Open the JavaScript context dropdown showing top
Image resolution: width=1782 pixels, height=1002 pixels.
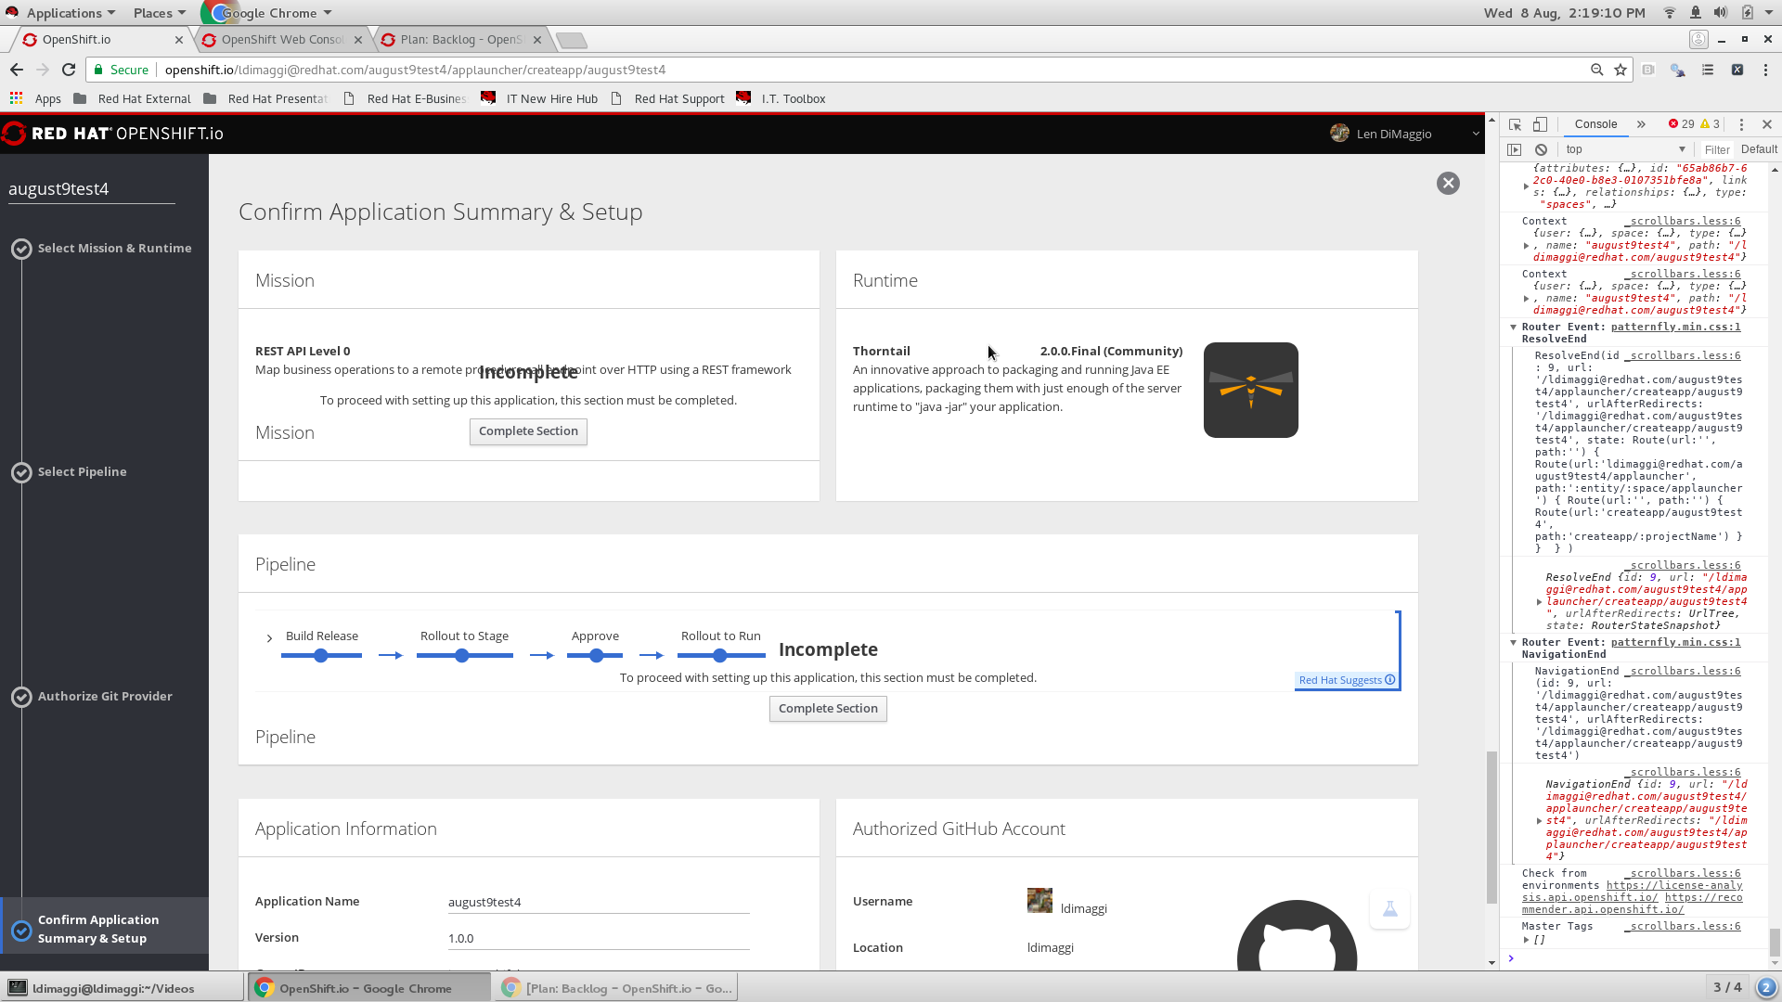pyautogui.click(x=1624, y=149)
